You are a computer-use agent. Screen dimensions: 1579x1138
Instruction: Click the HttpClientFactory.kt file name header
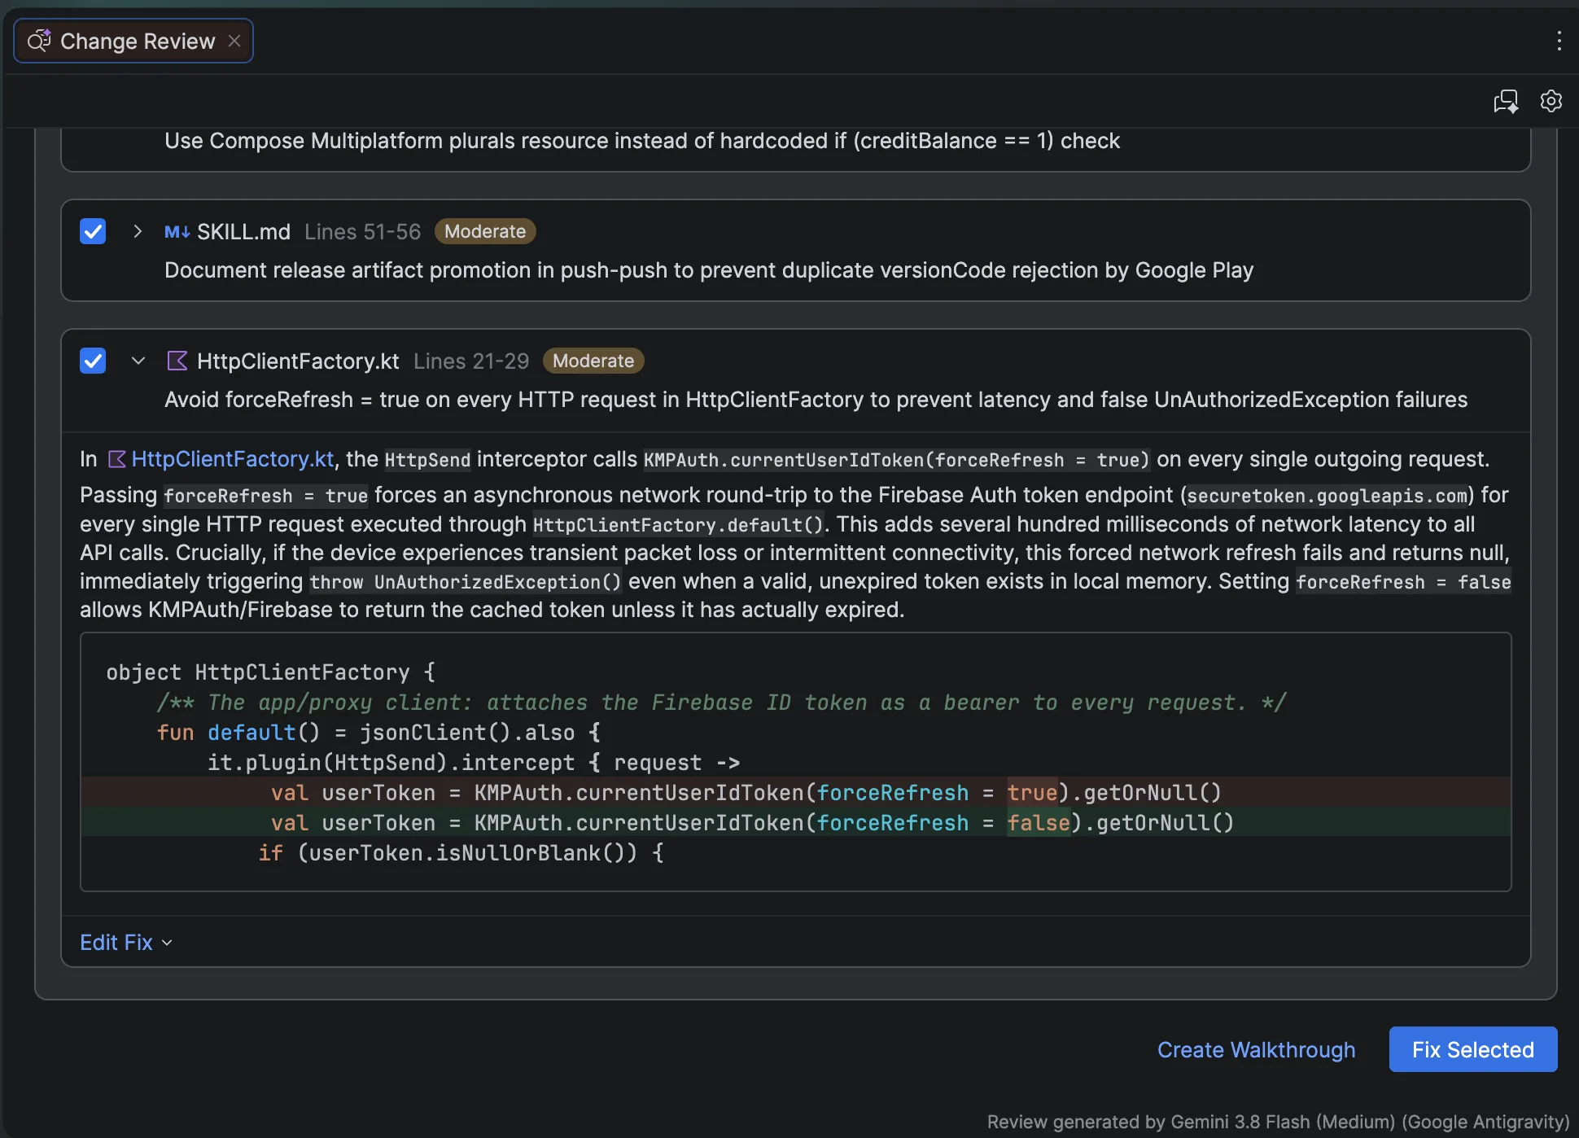tap(298, 361)
